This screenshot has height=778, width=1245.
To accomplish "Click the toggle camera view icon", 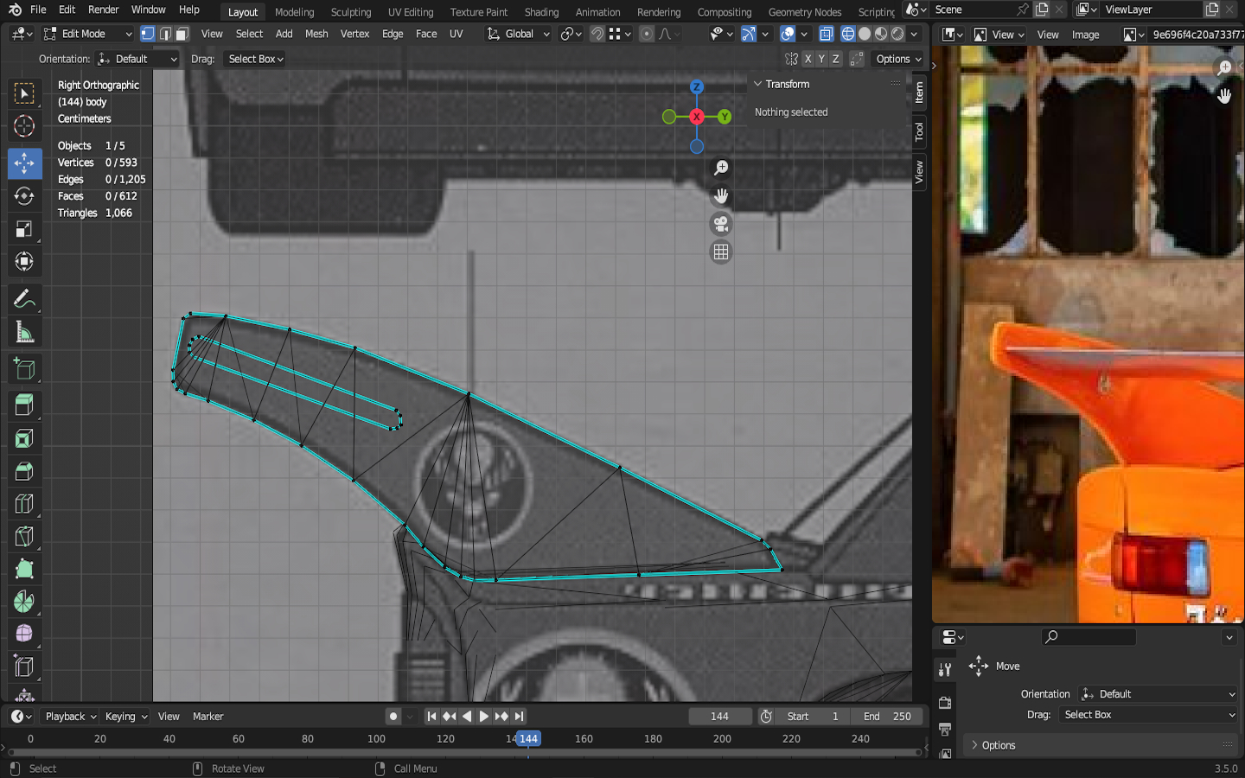I will point(720,224).
